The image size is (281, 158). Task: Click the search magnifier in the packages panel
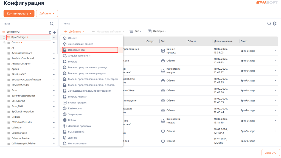[52, 24]
